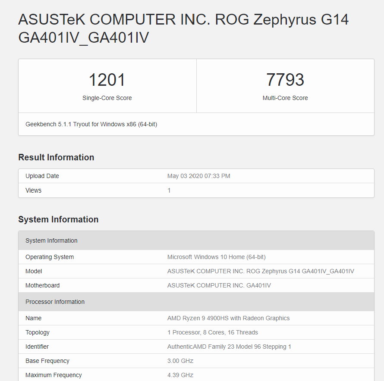The image size is (384, 381).
Task: Click the Base Frequency label
Action: point(47,361)
